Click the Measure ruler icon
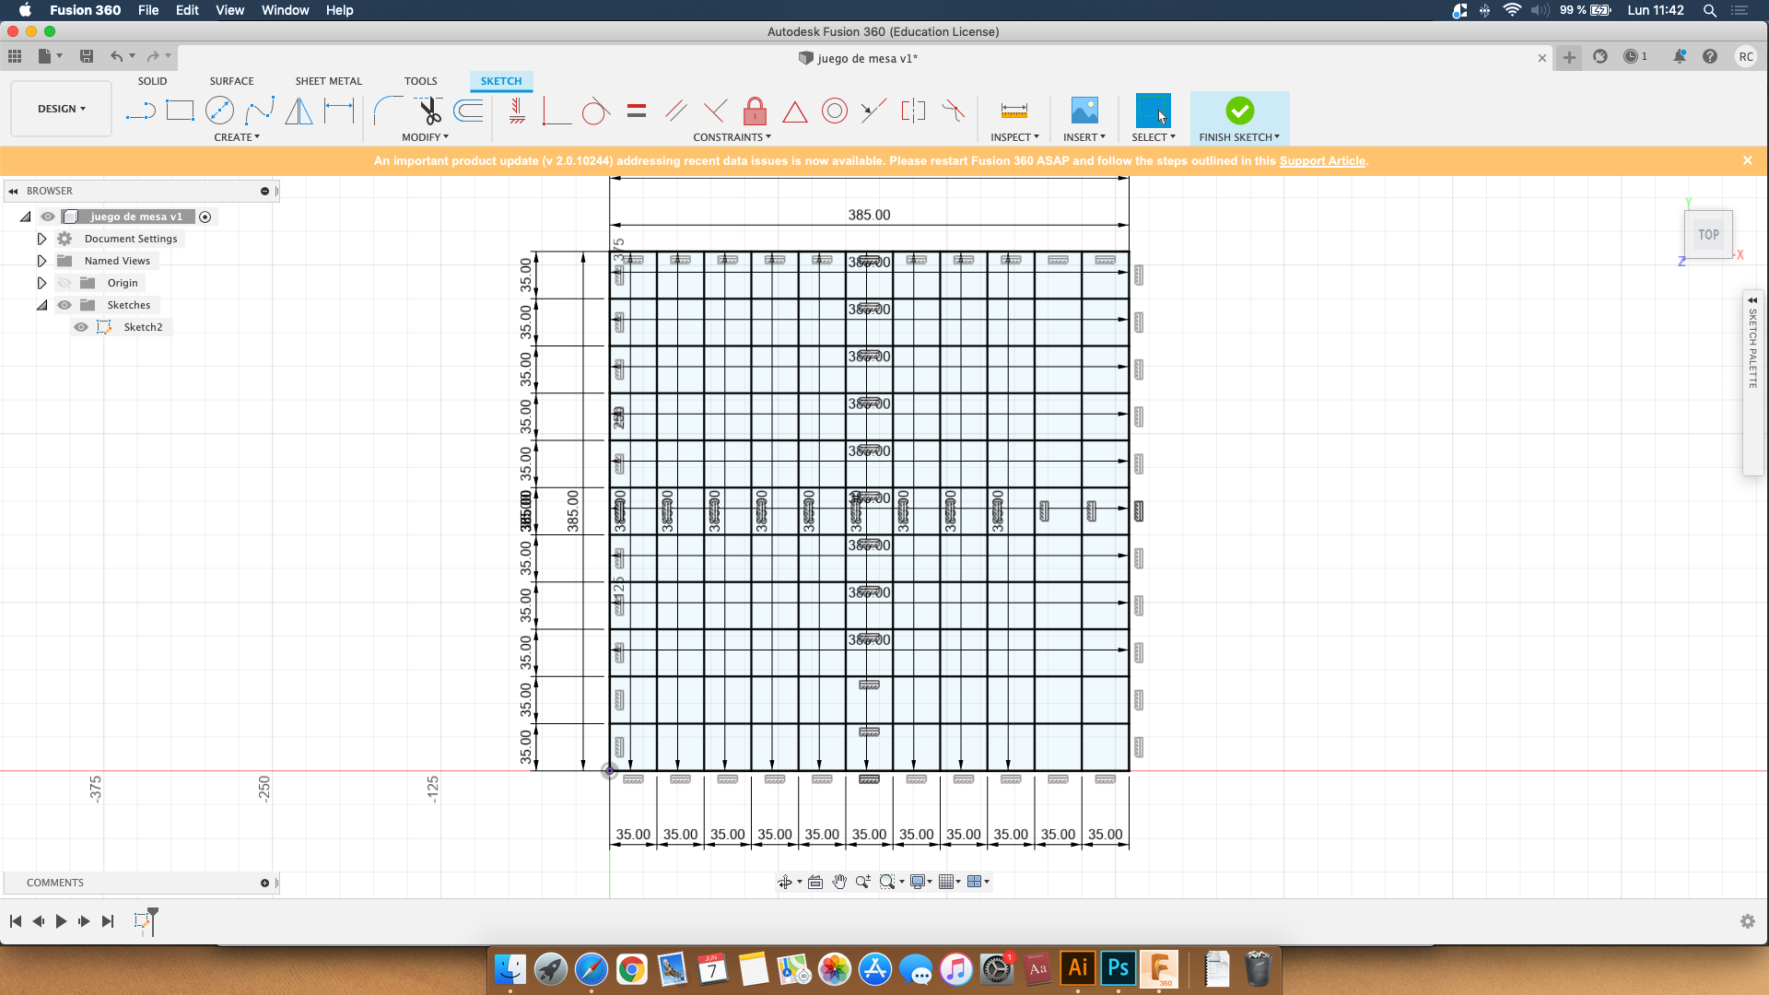This screenshot has width=1769, height=995. pyautogui.click(x=1013, y=111)
